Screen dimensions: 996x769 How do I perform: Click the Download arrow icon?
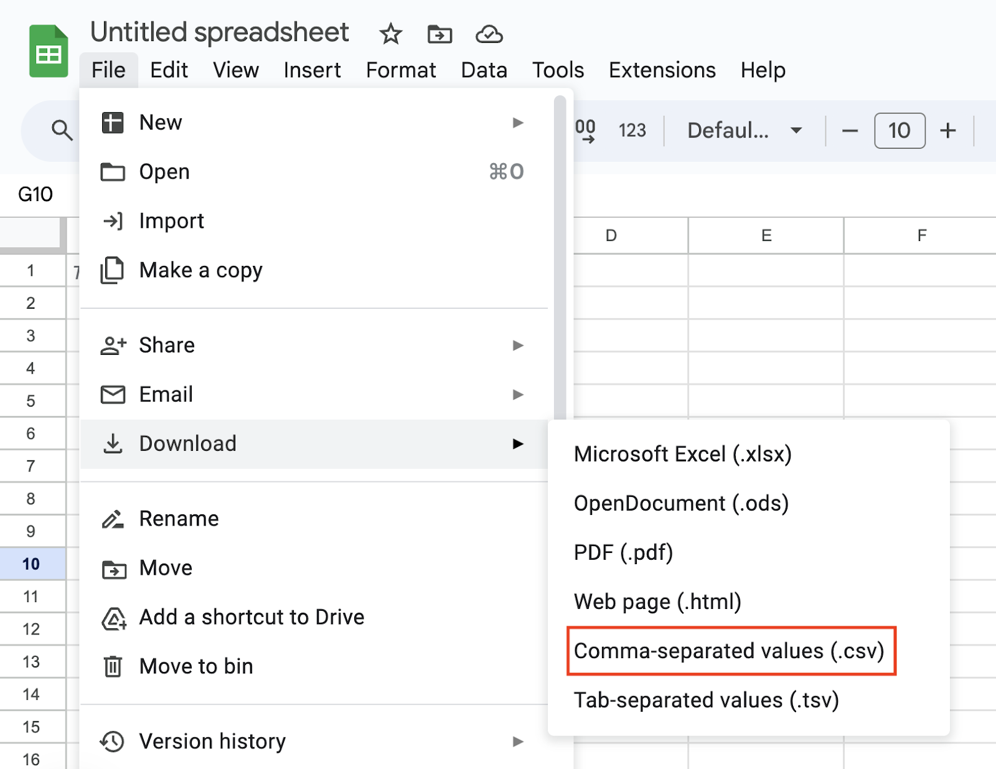point(113,443)
